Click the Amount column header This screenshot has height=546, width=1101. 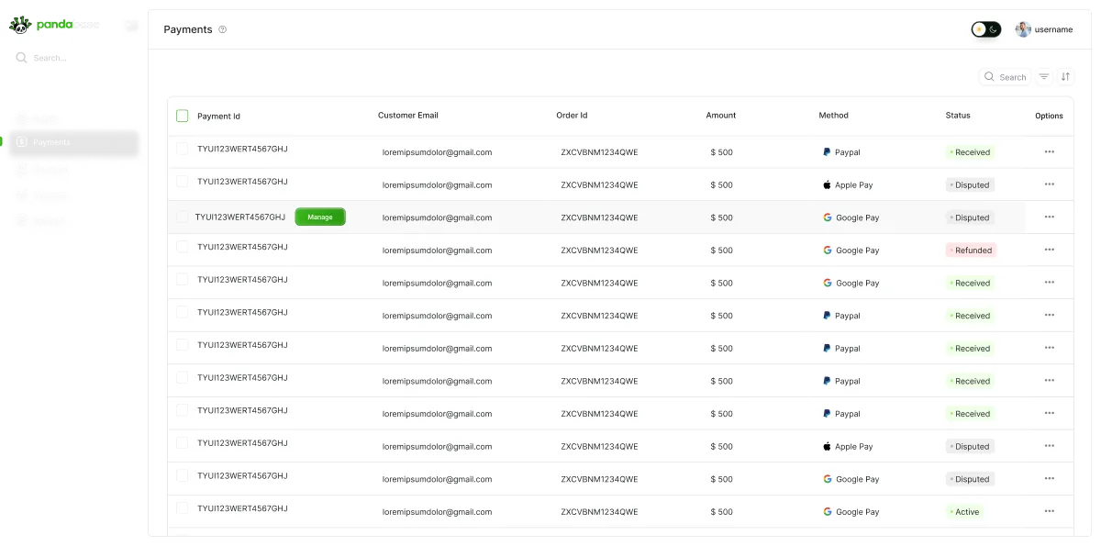click(721, 116)
